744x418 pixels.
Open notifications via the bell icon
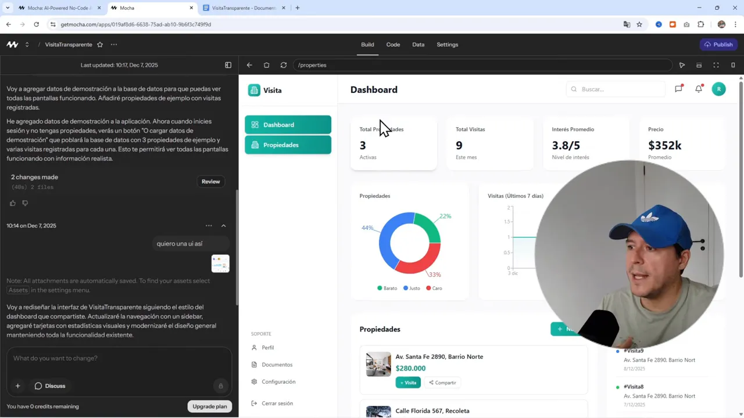[x=699, y=89]
